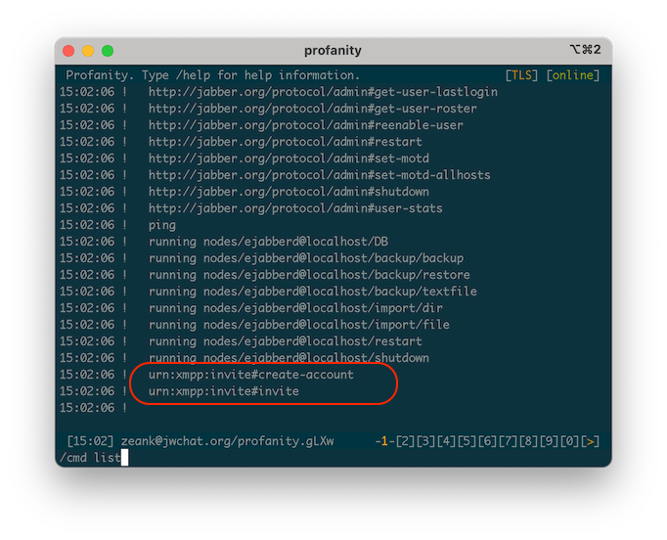Click the admin#shutdown command line
Viewport: 667px width, 540px height.
tap(289, 192)
